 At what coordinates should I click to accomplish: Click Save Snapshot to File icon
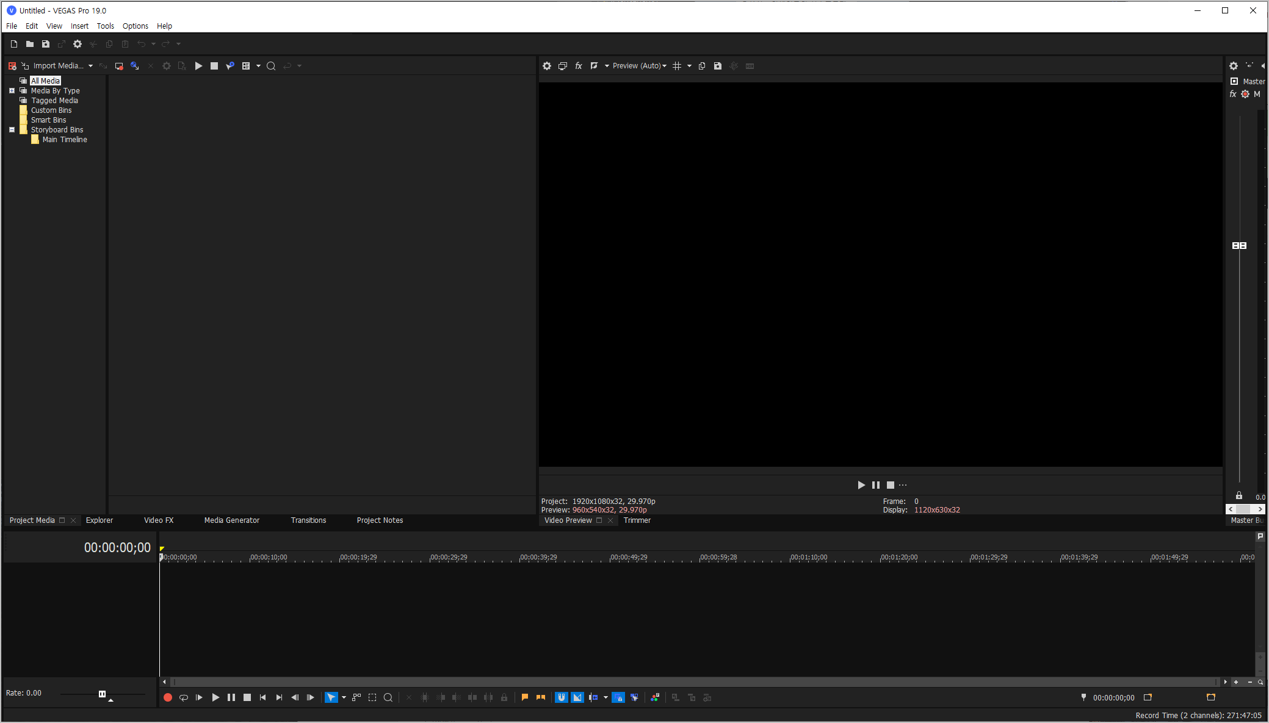coord(718,66)
